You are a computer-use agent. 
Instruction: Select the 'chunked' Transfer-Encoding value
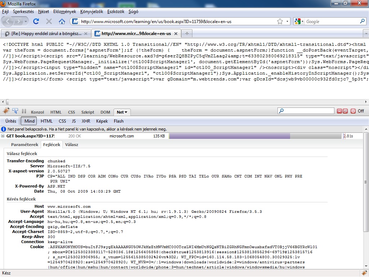[x=56, y=161]
